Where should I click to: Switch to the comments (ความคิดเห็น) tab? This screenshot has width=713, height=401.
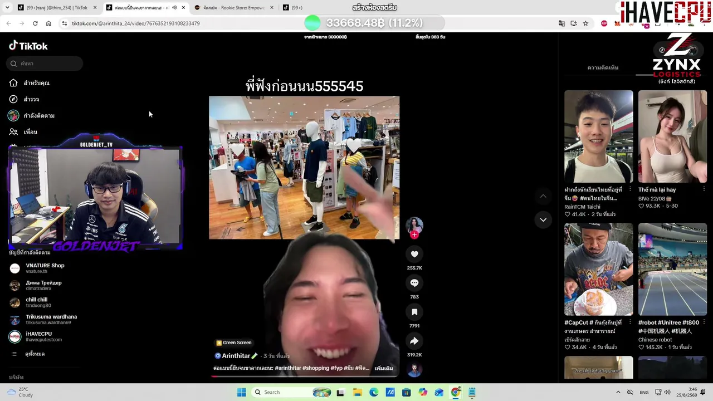pos(603,67)
